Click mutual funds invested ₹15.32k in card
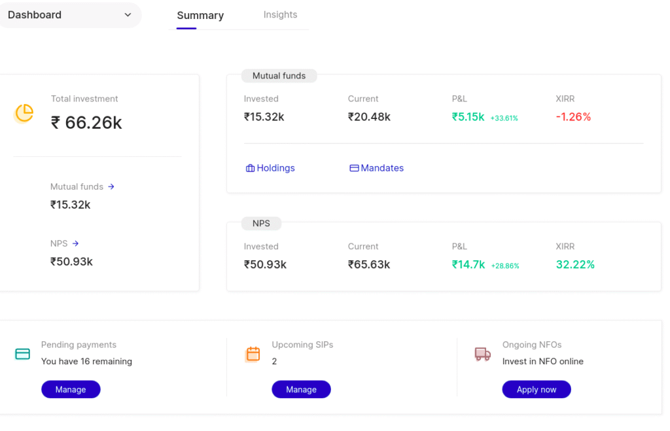This screenshot has height=431, width=670. click(264, 116)
